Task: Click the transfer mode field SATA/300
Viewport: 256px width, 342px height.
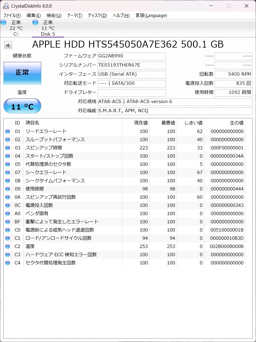Action: pos(132,84)
